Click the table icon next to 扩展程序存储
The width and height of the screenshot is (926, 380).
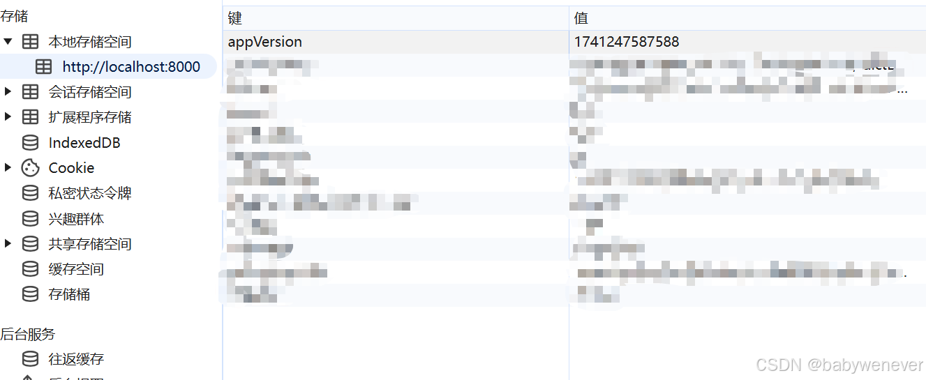click(x=30, y=117)
